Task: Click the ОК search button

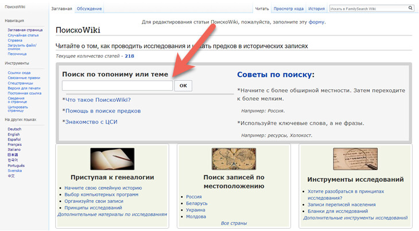Action: point(183,86)
